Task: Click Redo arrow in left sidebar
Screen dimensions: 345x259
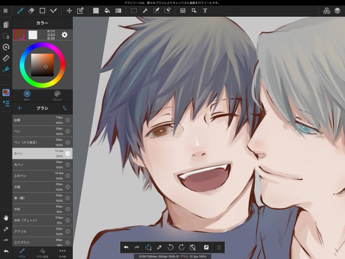Action: tap(6, 240)
